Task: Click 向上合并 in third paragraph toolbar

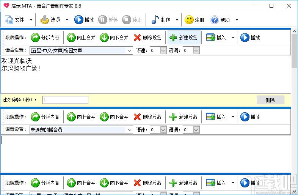Action: 81,183
